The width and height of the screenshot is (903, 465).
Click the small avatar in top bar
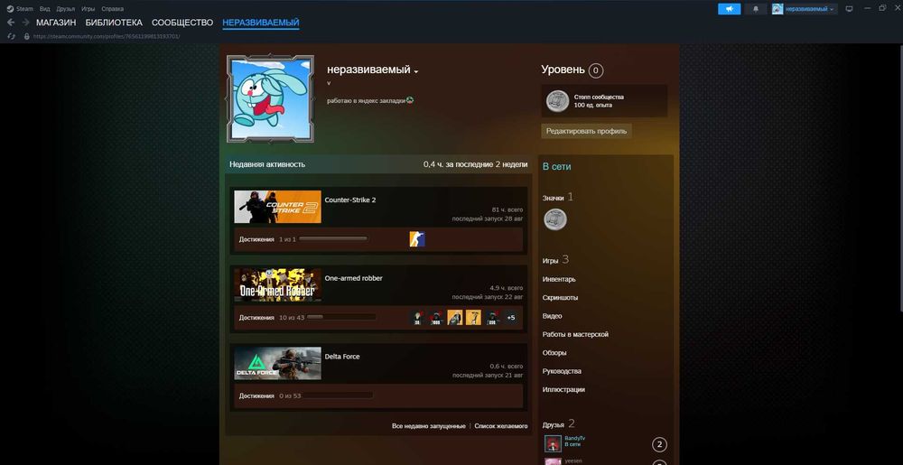(x=777, y=9)
